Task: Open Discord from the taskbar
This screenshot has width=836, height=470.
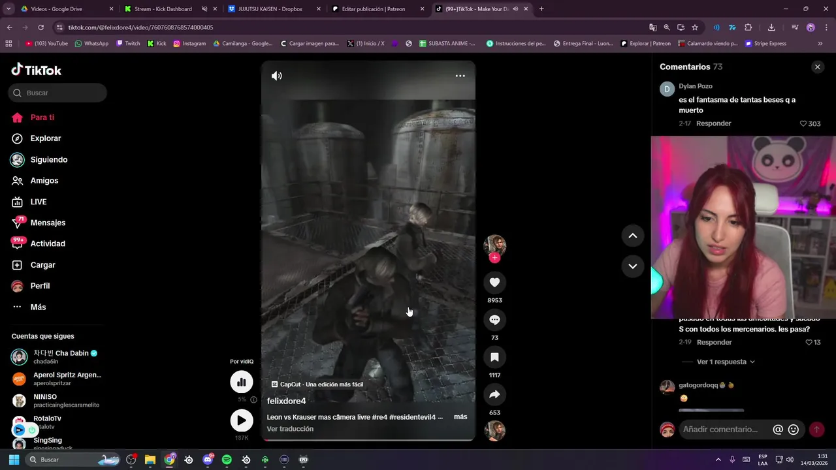Action: pos(208,460)
